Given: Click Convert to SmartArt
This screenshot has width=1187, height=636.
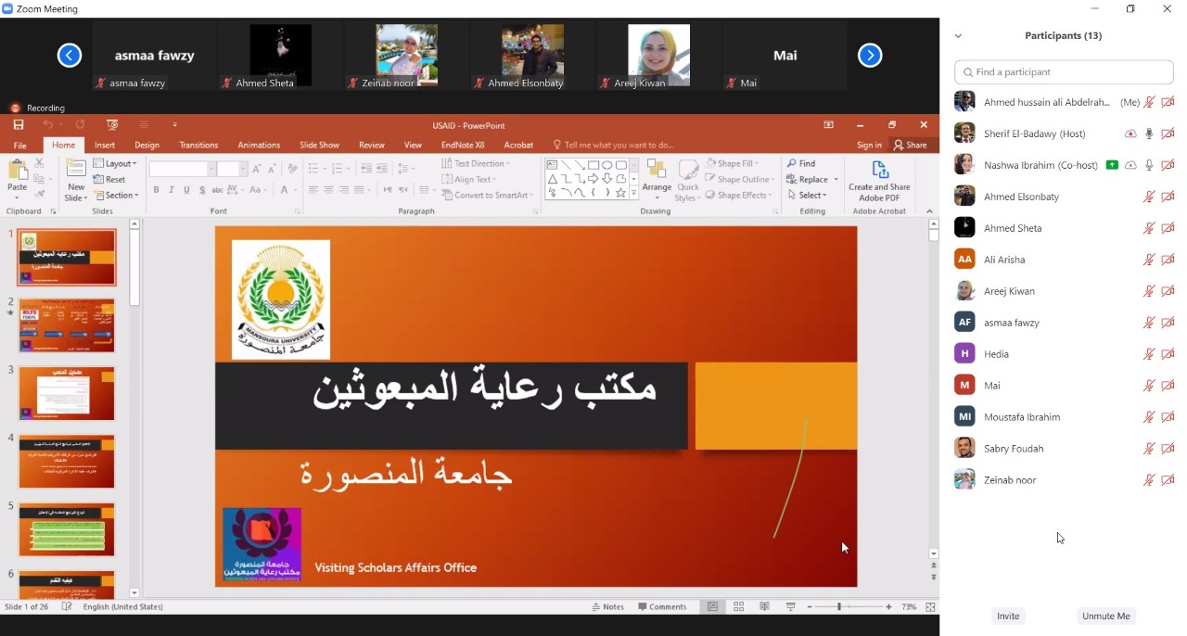Looking at the screenshot, I should click(x=488, y=195).
